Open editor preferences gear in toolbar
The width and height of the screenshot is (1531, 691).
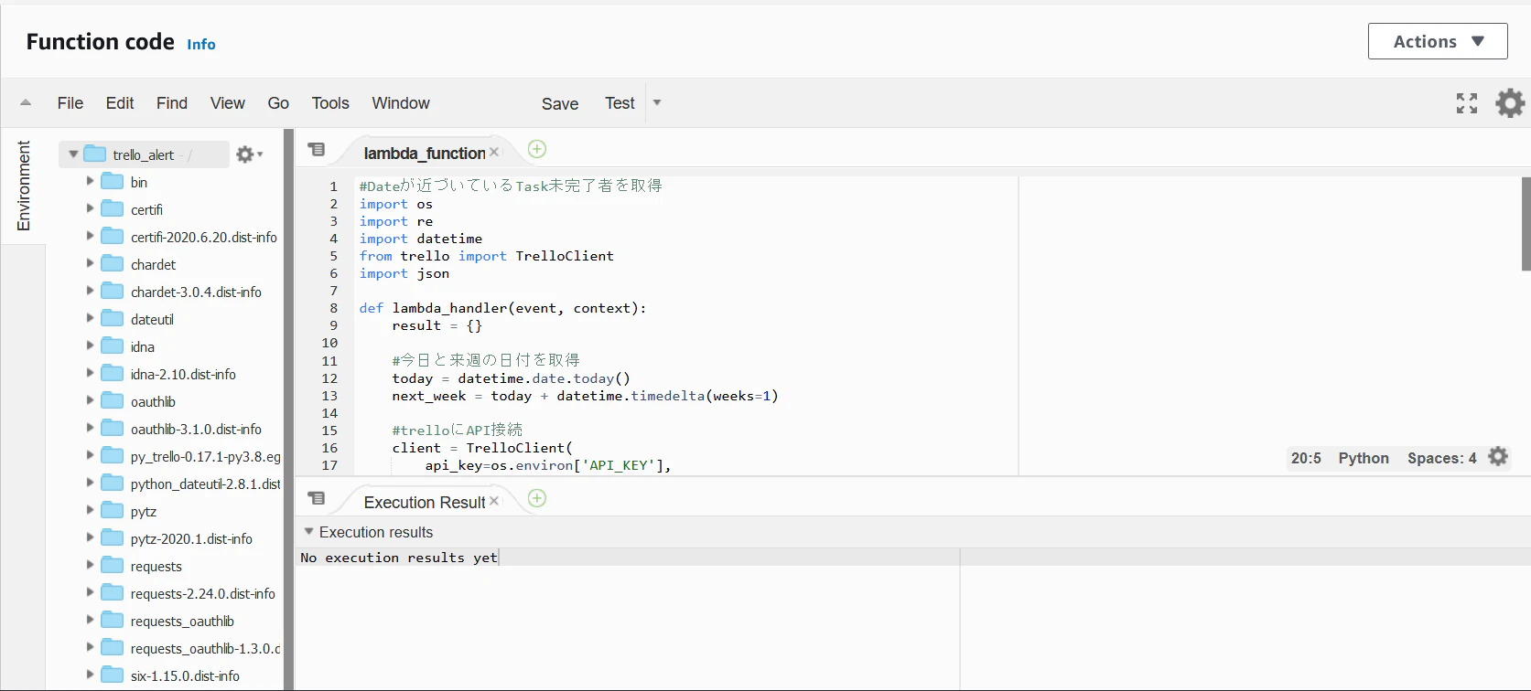click(1510, 102)
